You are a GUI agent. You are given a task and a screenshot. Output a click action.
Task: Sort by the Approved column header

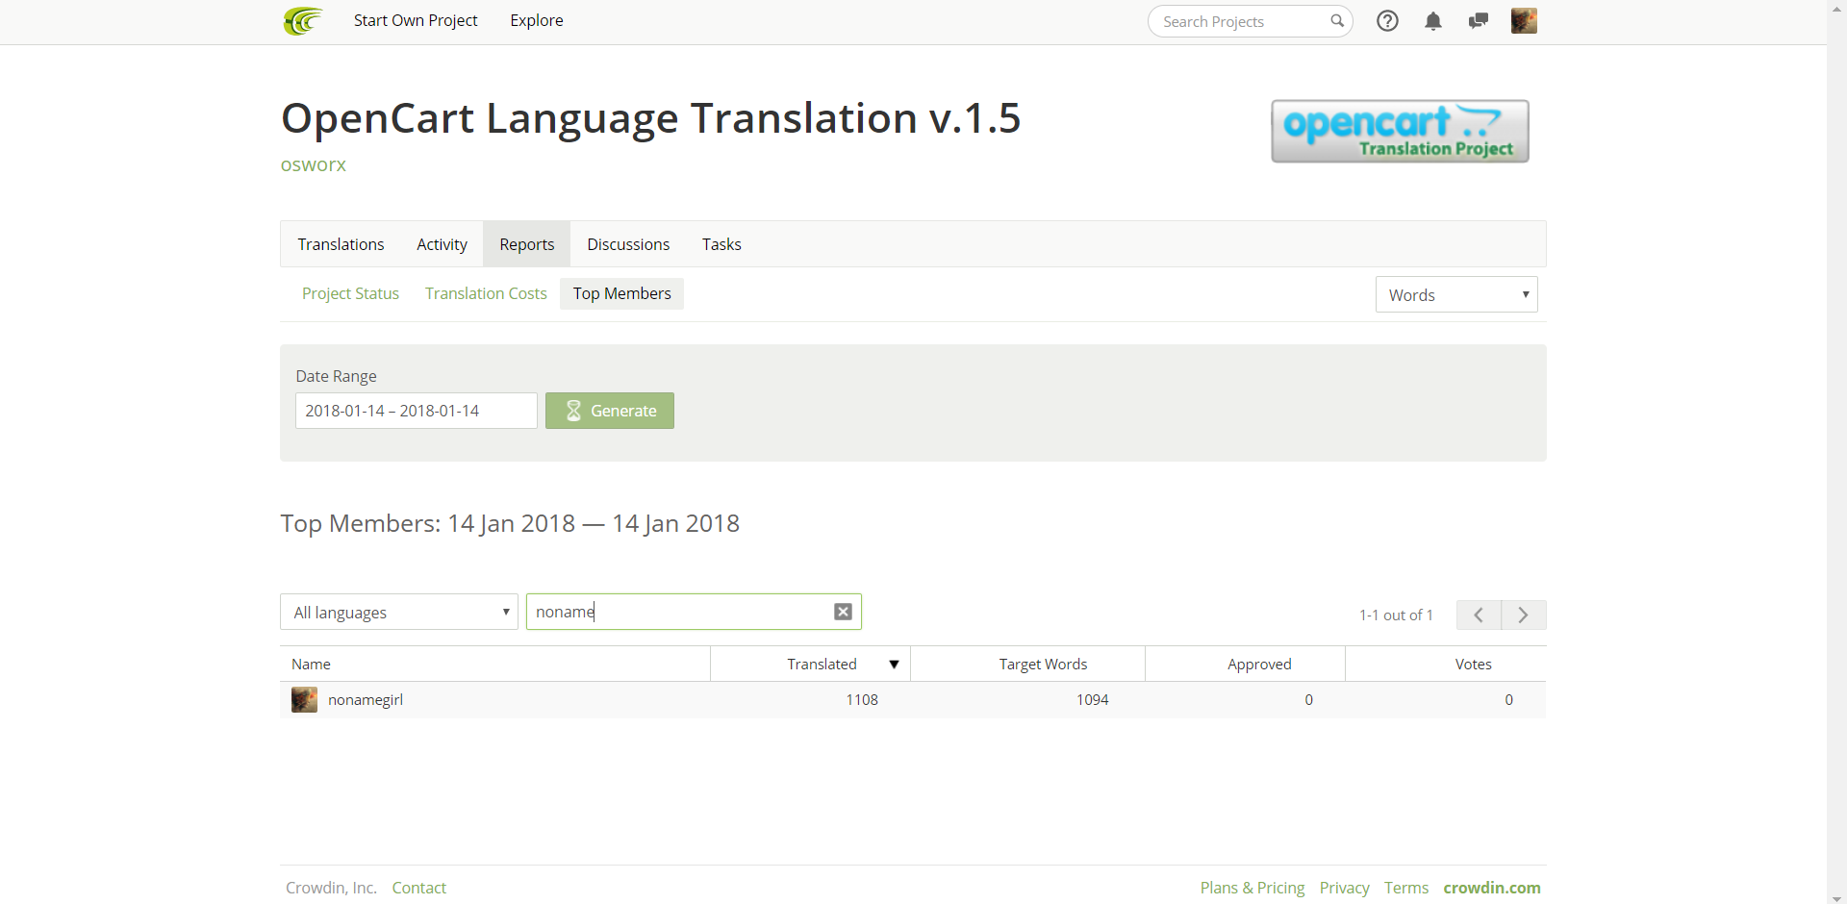coord(1246,664)
